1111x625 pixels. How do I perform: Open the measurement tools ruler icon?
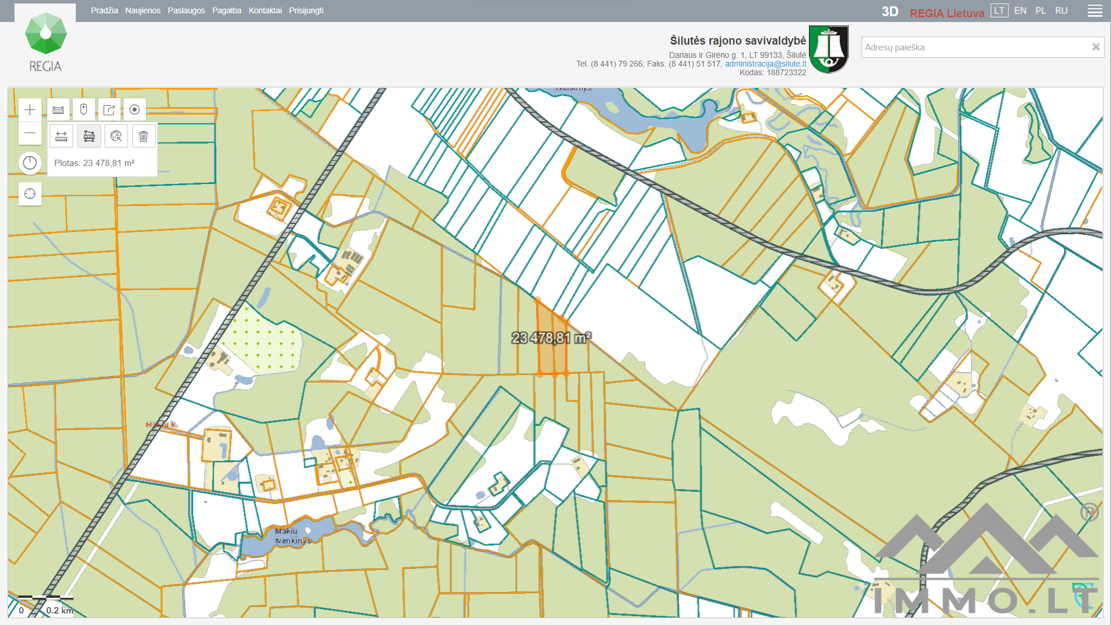[58, 110]
